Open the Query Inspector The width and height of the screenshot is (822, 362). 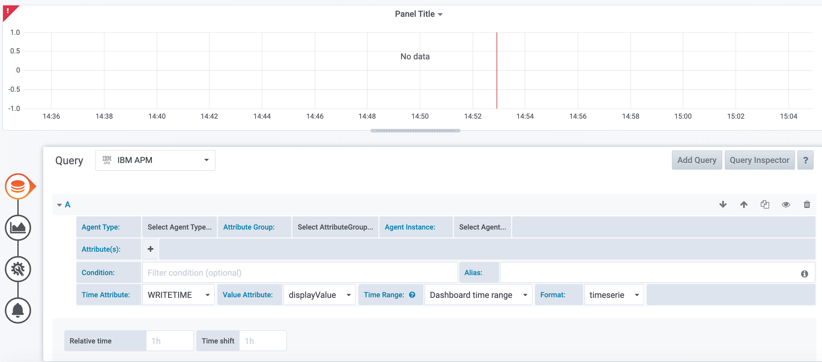point(759,160)
